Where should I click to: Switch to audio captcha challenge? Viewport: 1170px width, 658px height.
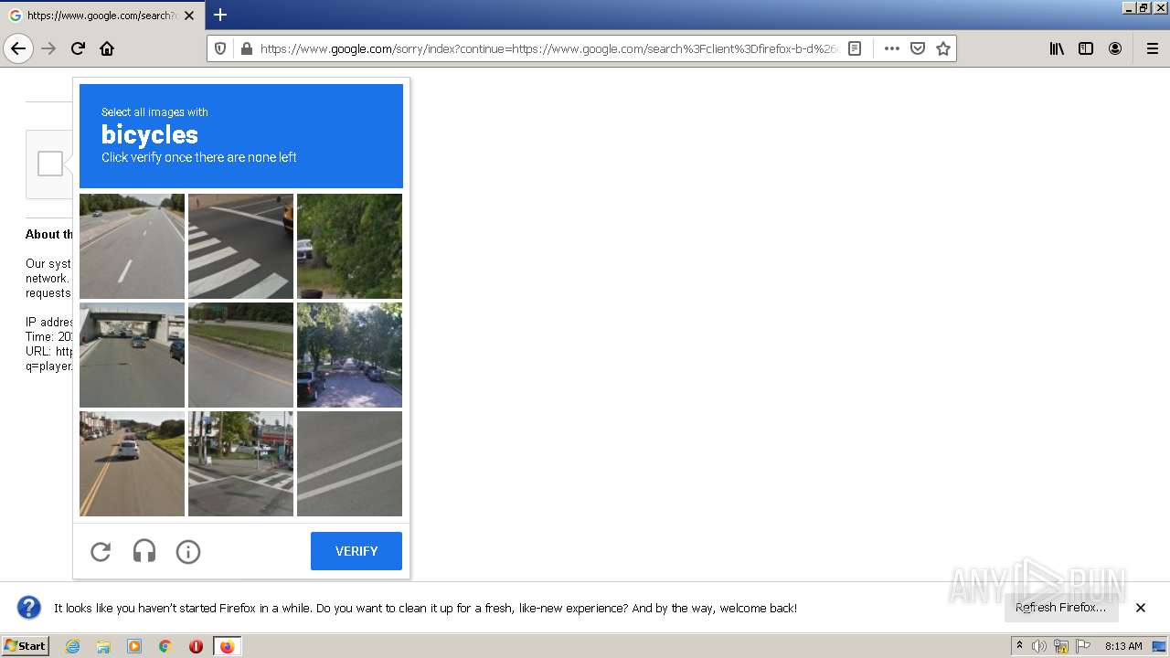click(x=144, y=551)
